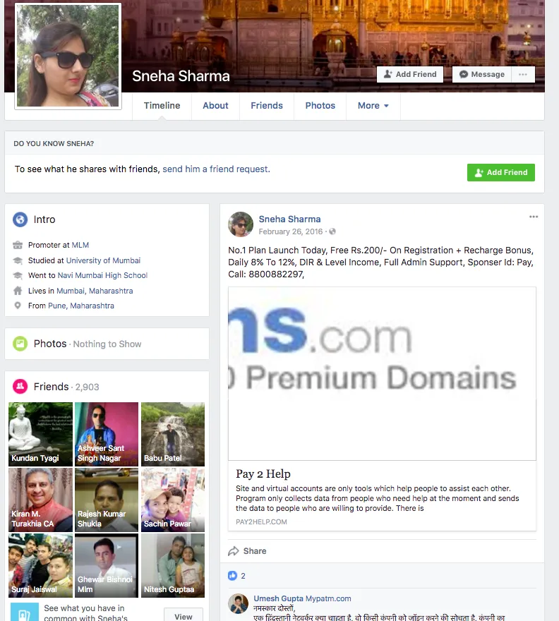Open friend Kundan Tyagi's thumbnail
559x621 pixels.
click(41, 434)
